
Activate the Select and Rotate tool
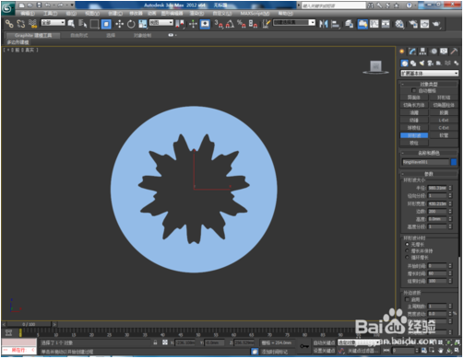(x=131, y=24)
